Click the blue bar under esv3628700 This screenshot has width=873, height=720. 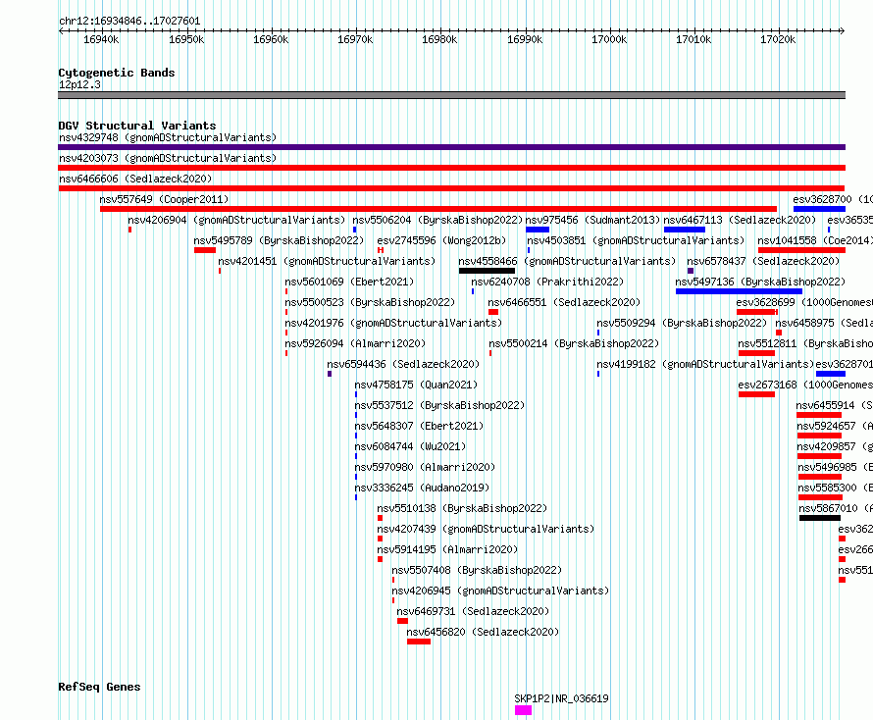click(820, 209)
